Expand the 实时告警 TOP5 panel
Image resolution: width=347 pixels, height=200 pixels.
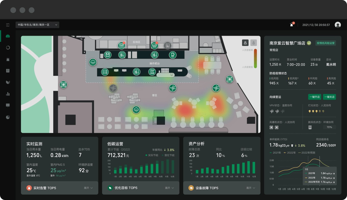coord(88,188)
